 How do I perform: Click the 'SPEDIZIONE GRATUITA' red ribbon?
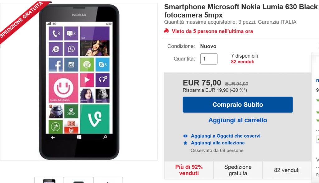22,20
